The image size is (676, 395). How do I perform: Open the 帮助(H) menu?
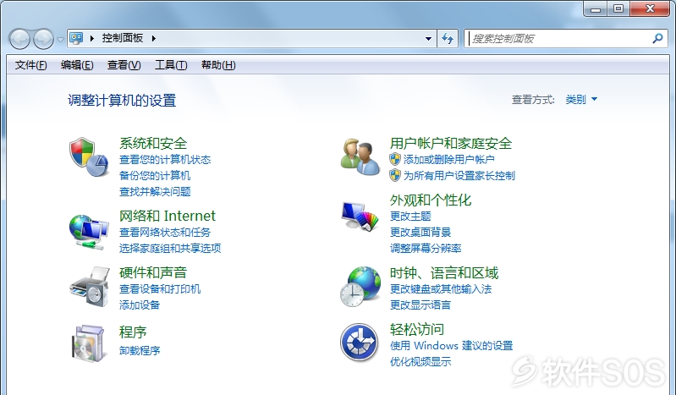[x=218, y=65]
